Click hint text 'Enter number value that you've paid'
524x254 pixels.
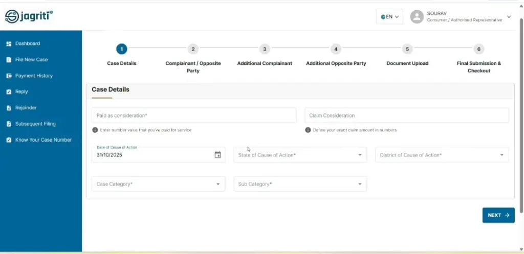click(x=146, y=130)
